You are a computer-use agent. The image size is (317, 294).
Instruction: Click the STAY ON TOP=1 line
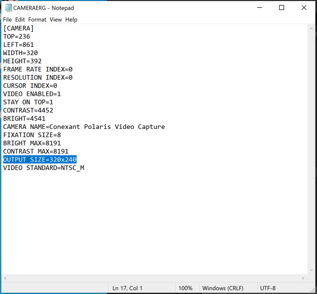[28, 102]
